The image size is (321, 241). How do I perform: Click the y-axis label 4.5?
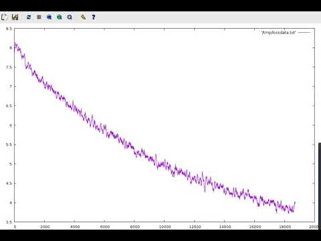pyautogui.click(x=9, y=183)
